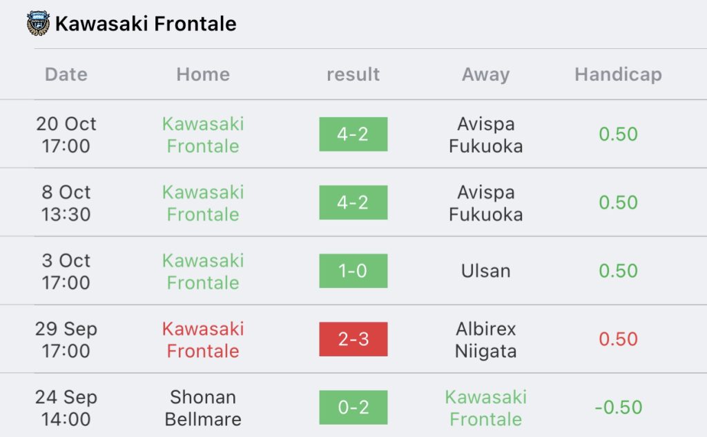Click the 0-2 result badge
Viewport: 707px width, 437px height.
click(x=353, y=407)
